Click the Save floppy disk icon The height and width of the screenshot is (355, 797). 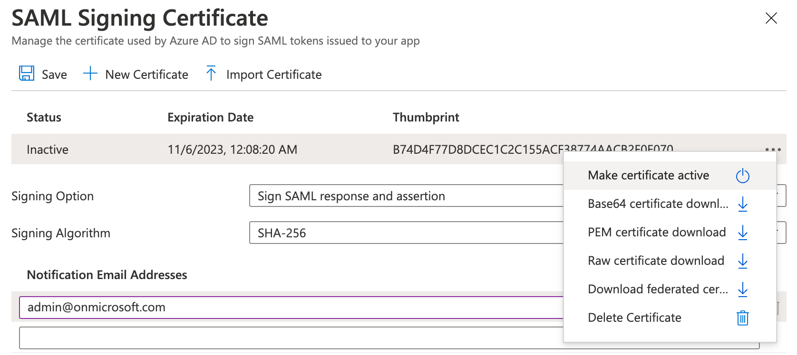click(27, 74)
